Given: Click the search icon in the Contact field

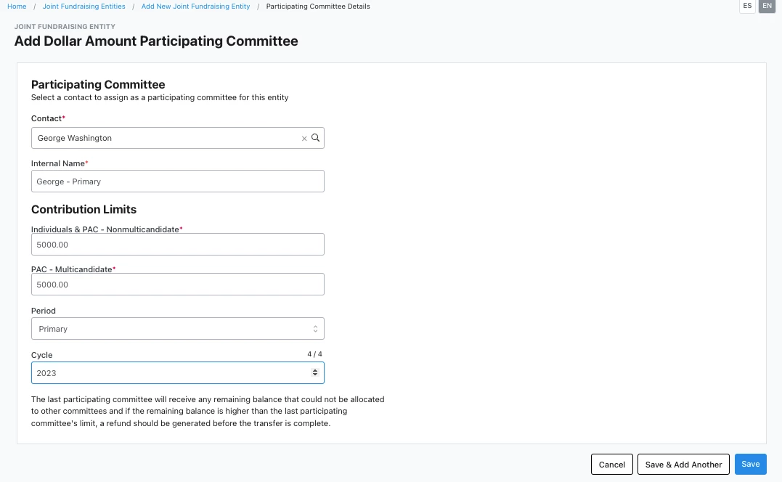Looking at the screenshot, I should click(315, 138).
